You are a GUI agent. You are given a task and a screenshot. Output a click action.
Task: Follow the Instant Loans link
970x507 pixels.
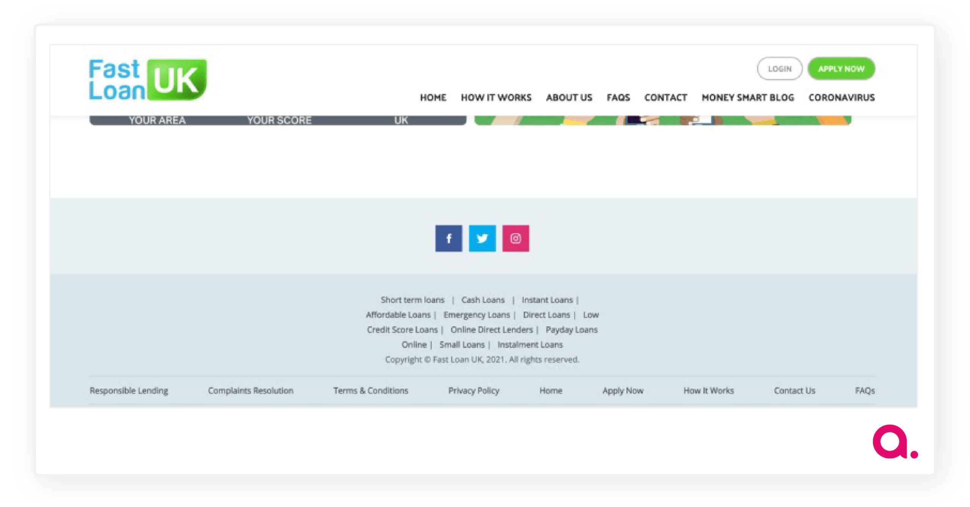pos(547,300)
